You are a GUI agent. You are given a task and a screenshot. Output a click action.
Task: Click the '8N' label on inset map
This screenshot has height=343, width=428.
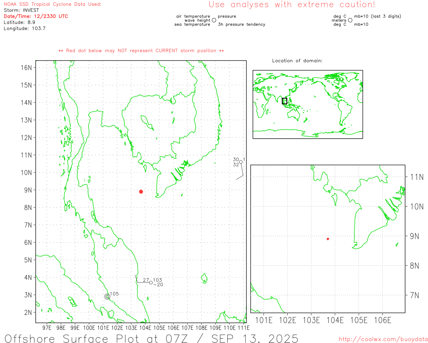415,266
